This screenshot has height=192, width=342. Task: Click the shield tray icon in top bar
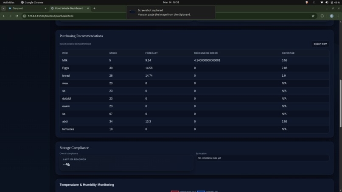tap(307, 3)
